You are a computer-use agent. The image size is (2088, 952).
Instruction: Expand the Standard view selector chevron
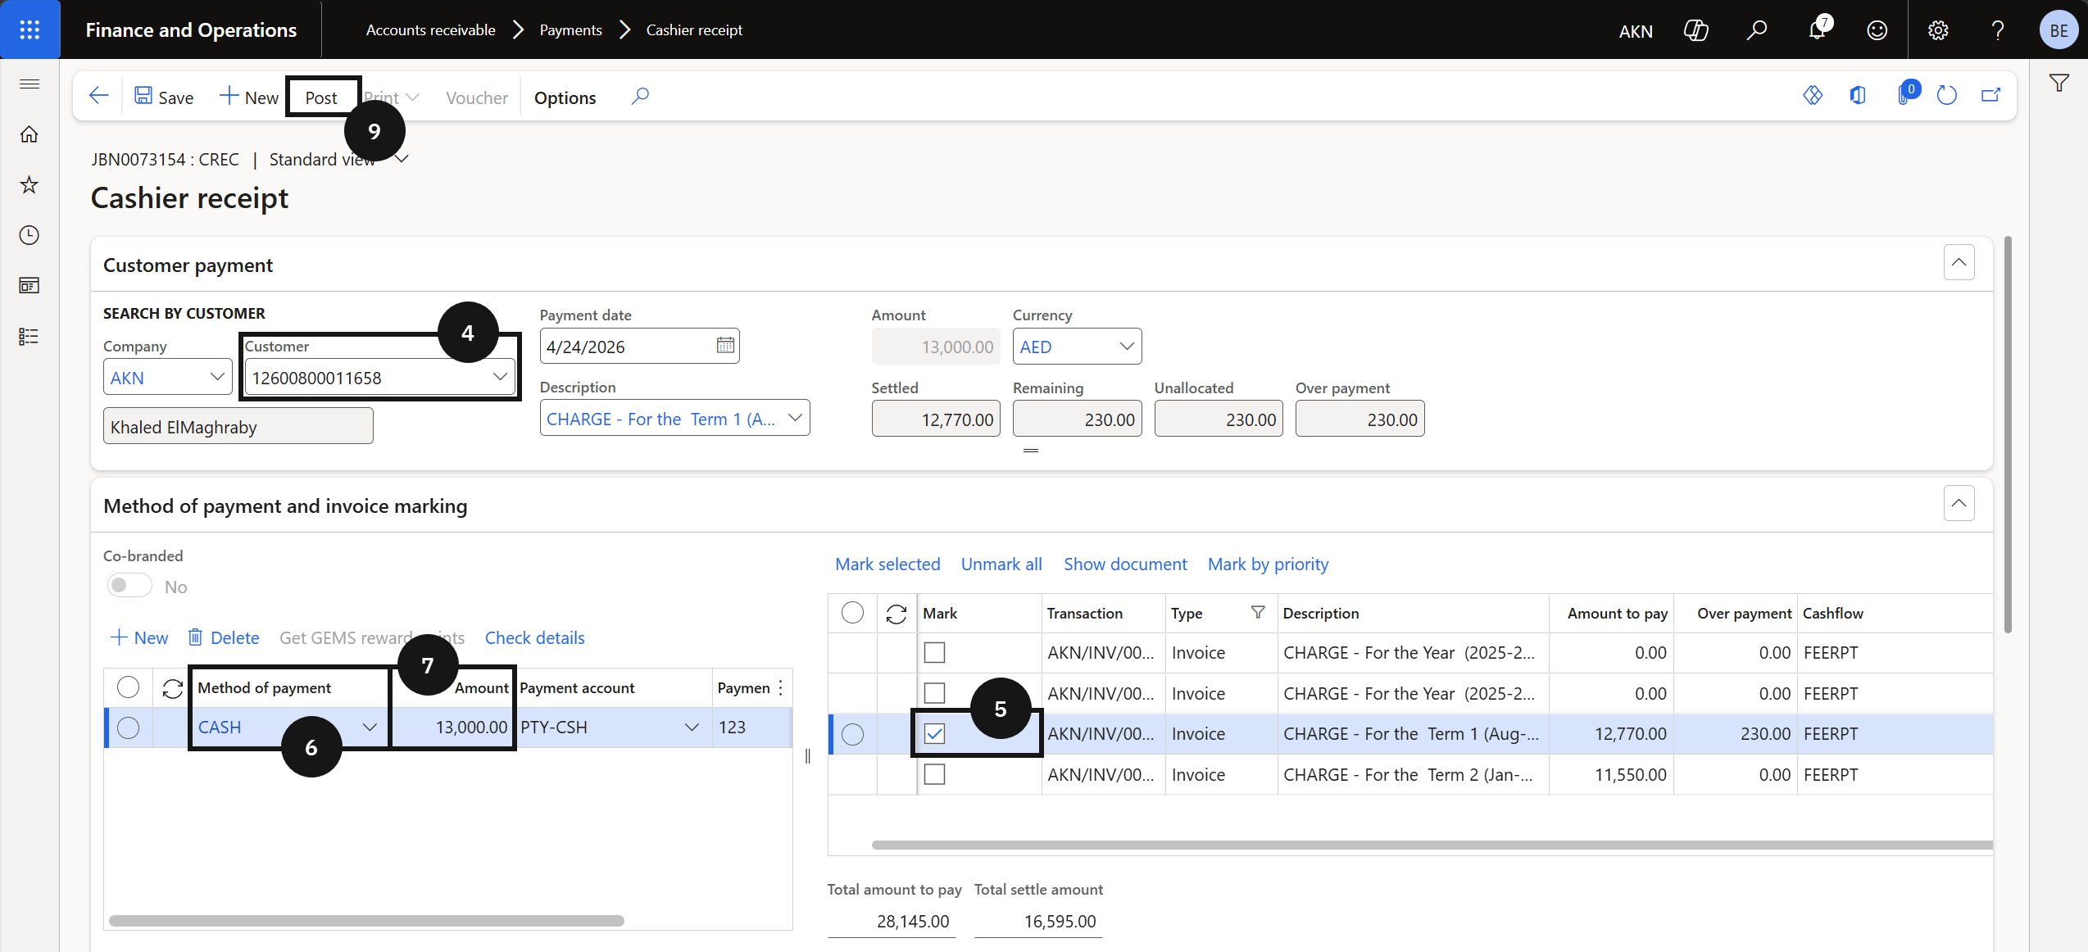click(x=402, y=159)
